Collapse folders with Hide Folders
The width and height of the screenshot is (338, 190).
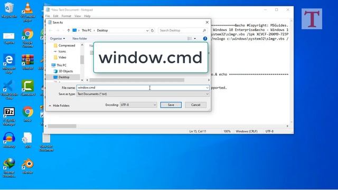pyautogui.click(x=59, y=106)
